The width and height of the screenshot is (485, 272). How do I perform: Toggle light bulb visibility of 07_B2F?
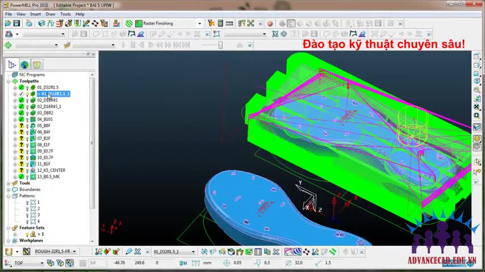point(27,138)
